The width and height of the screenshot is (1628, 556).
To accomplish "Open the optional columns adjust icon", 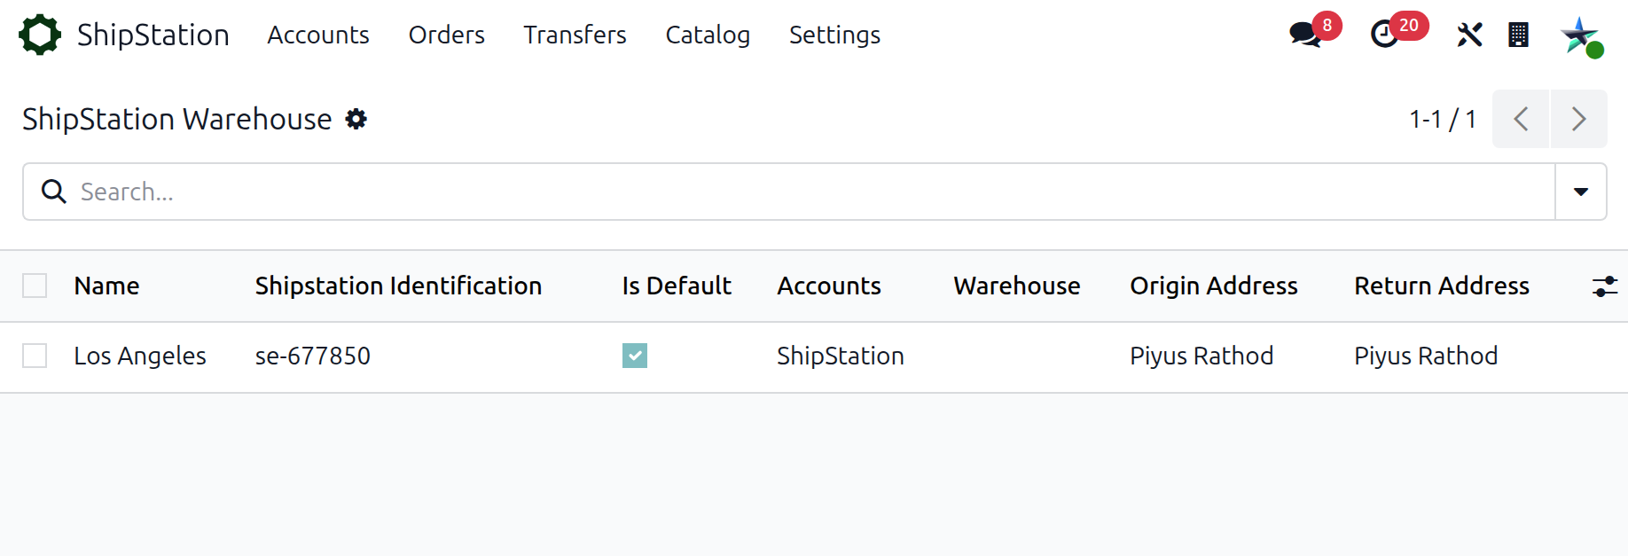I will [x=1604, y=286].
